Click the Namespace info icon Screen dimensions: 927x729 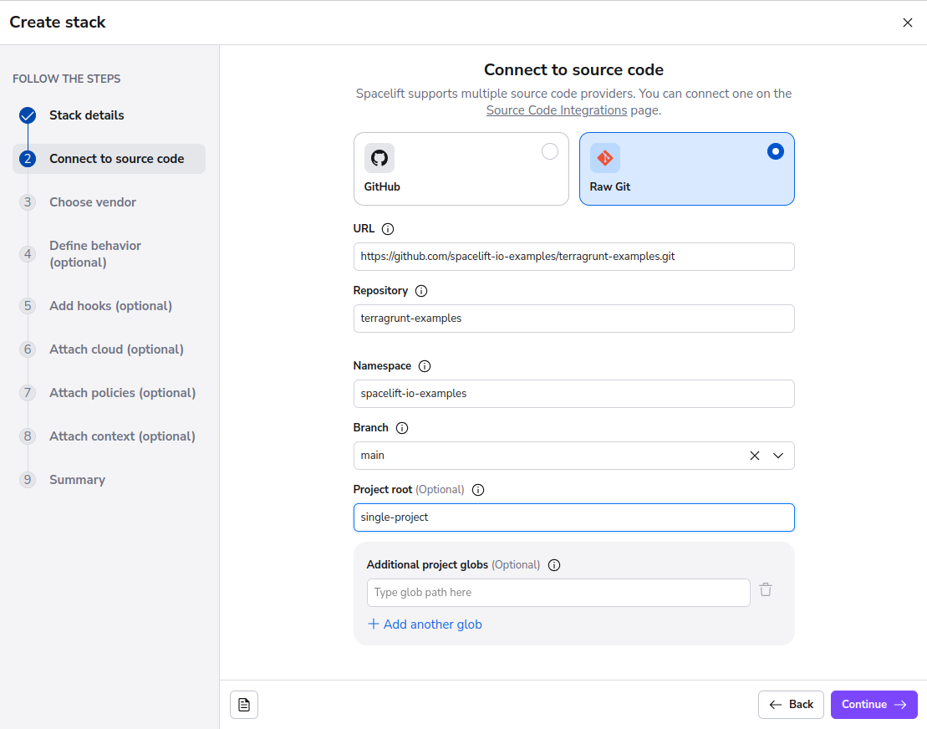point(425,365)
